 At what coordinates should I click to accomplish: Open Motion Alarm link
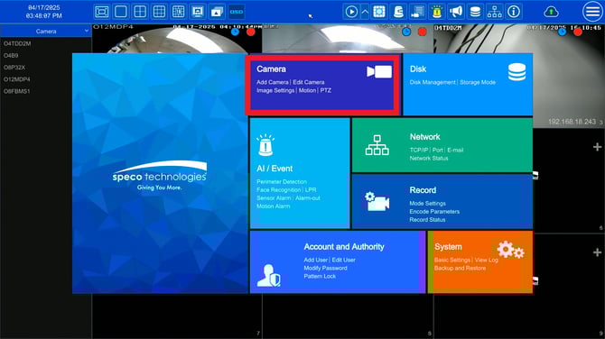click(x=274, y=206)
